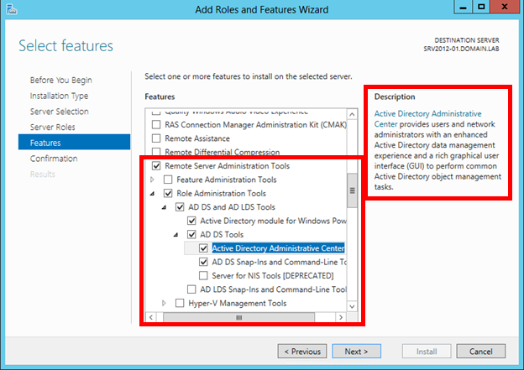524x370 pixels.
Task: Open the Server Roles step
Action: 52,127
